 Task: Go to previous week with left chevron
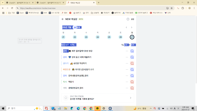(x=127, y=27)
